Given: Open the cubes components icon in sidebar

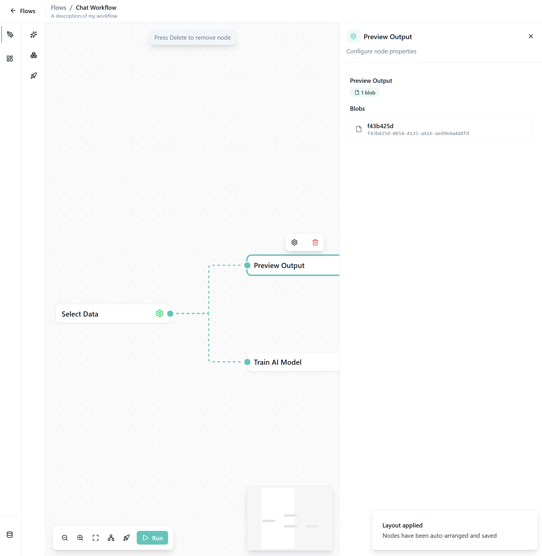Looking at the screenshot, I should pyautogui.click(x=34, y=55).
